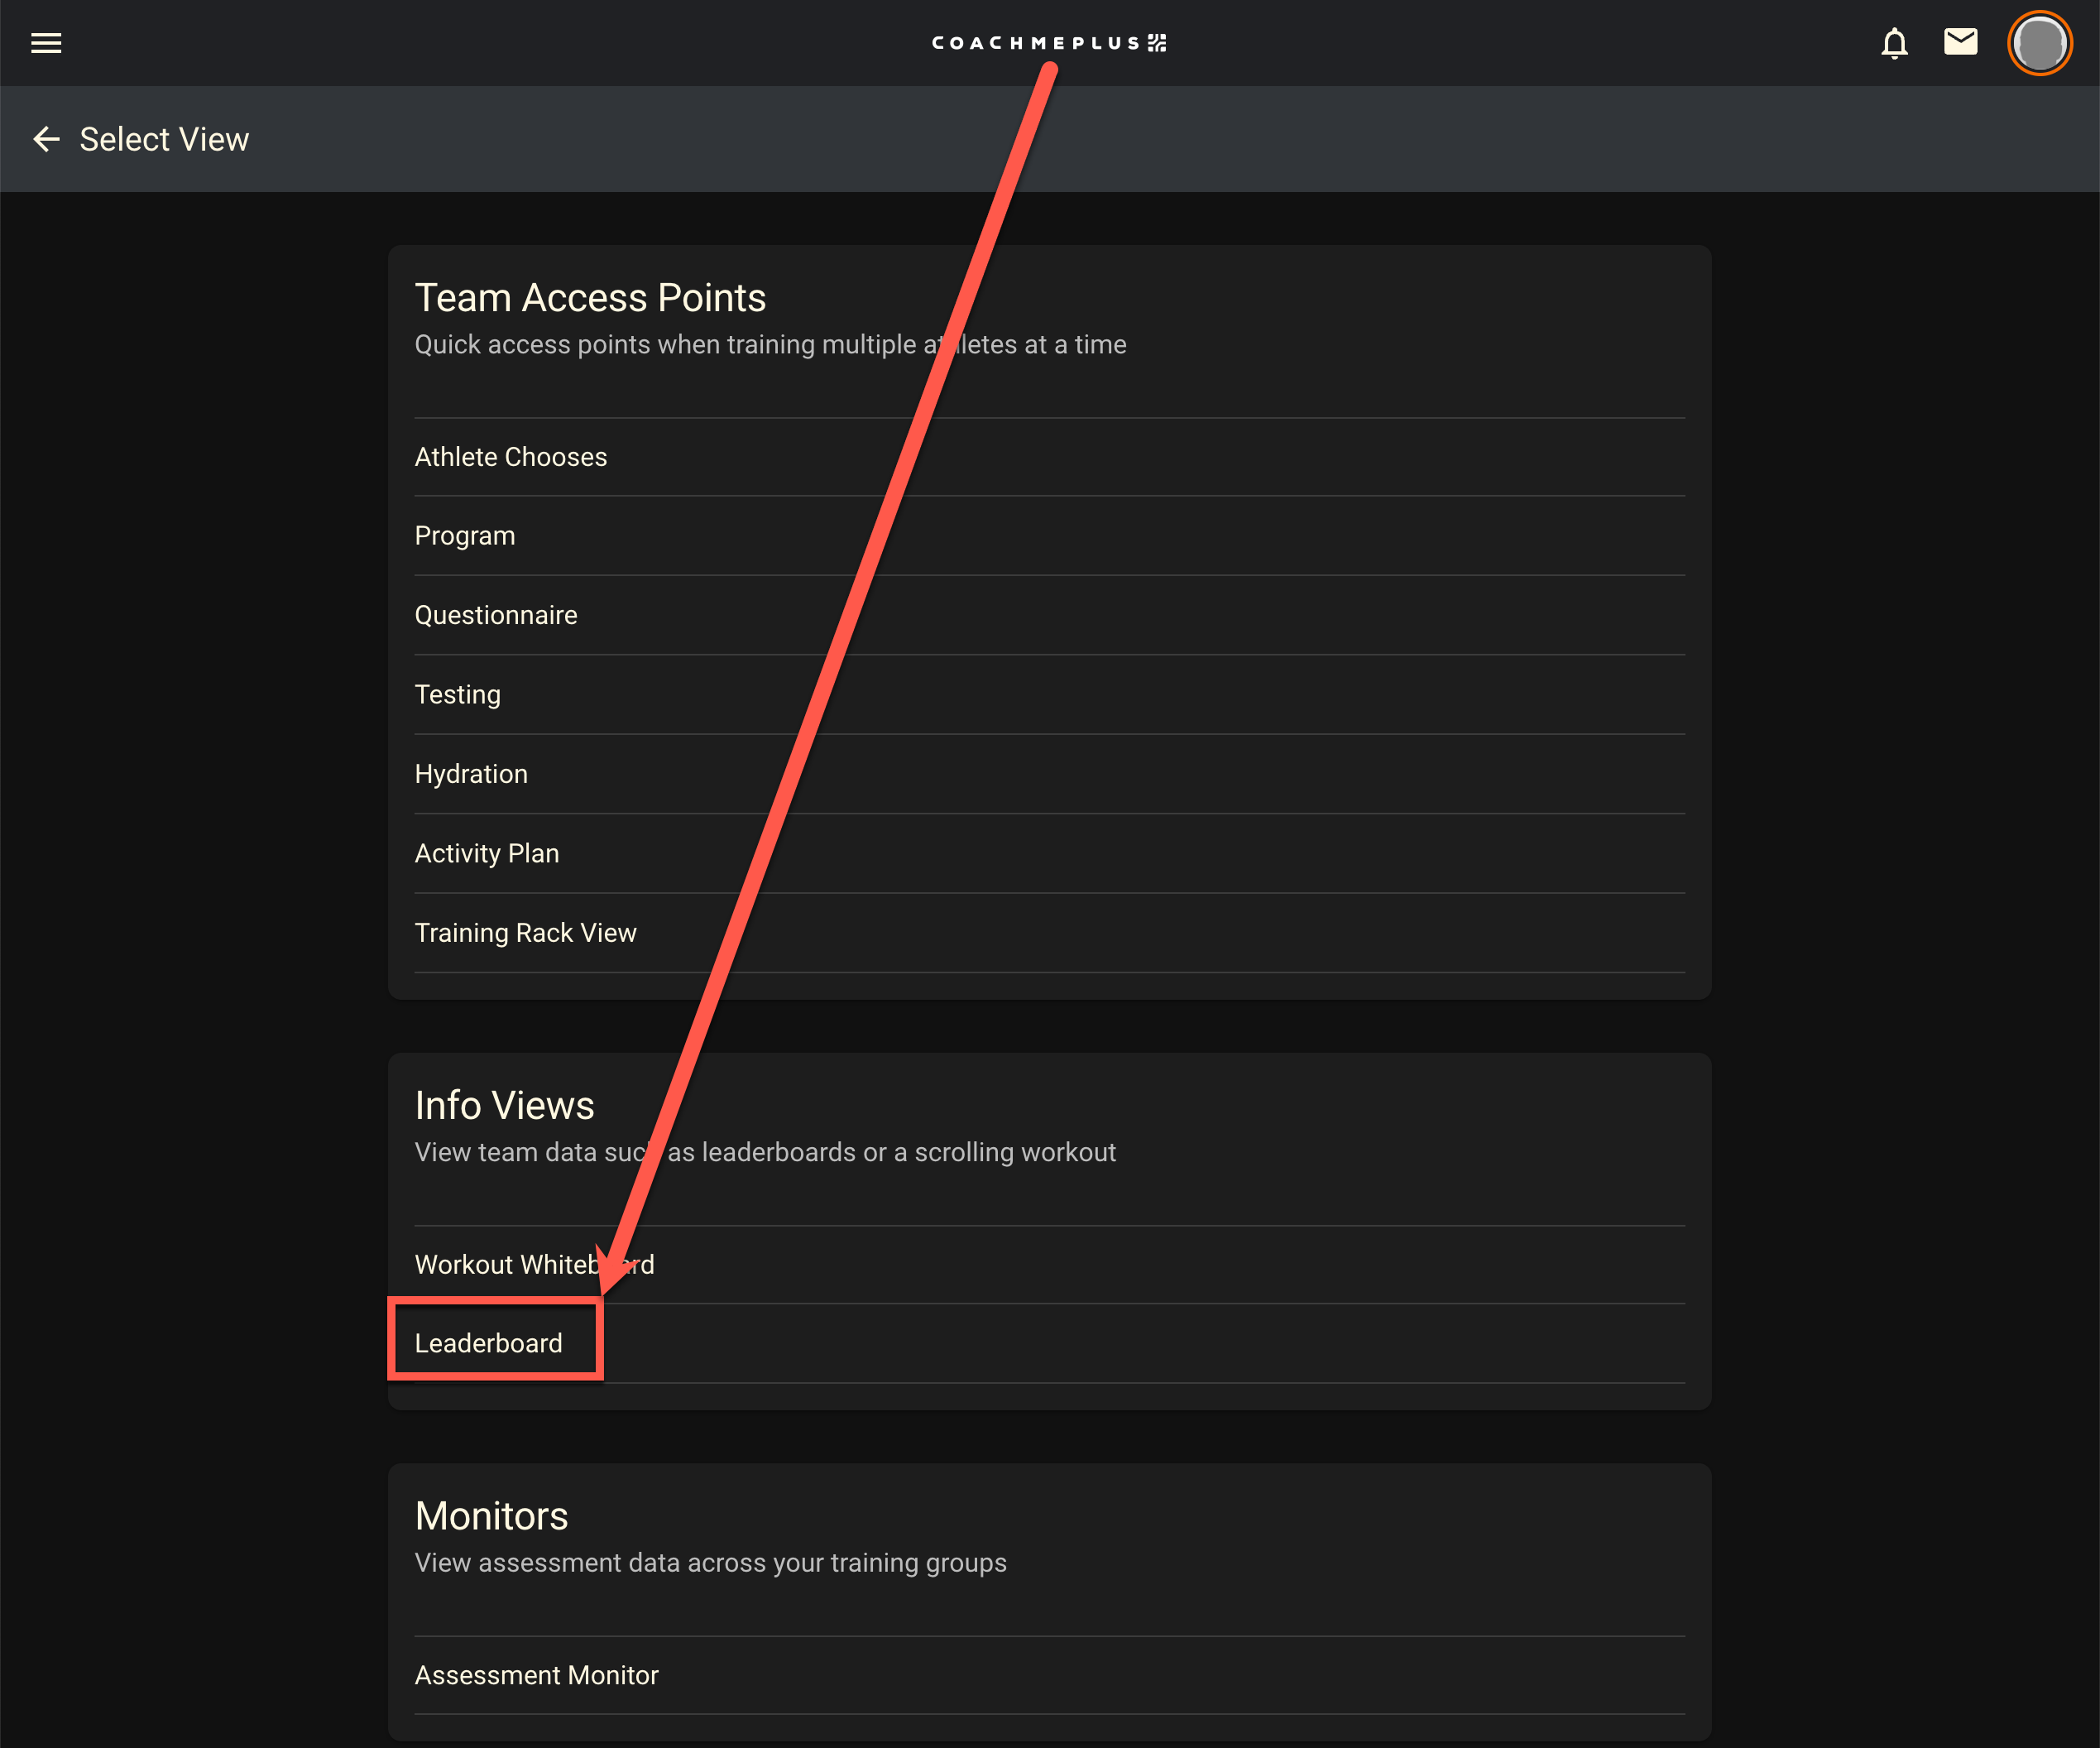Click the Select View page title
The width and height of the screenshot is (2100, 1748).
point(164,139)
